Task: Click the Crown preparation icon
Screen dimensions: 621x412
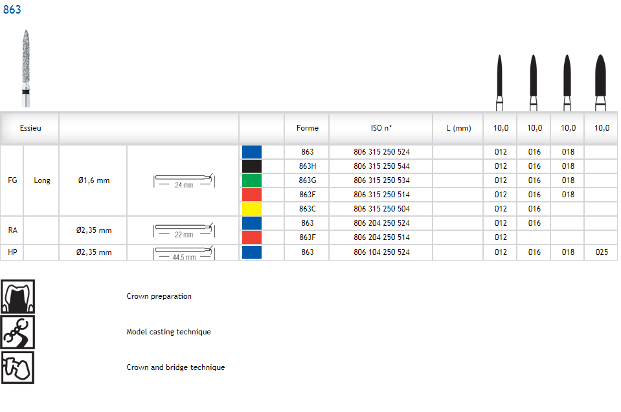Action: point(18,297)
